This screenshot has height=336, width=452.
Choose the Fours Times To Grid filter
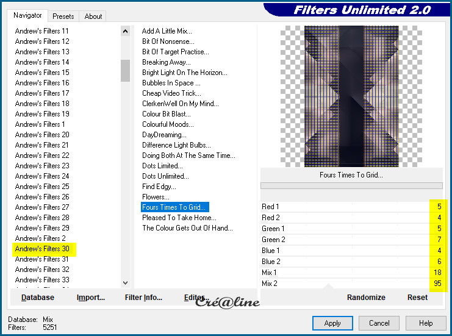[174, 207]
